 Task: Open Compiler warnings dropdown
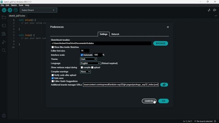(x=85, y=72)
